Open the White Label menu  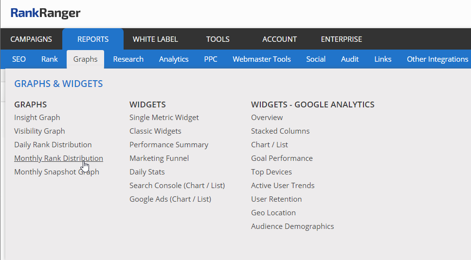click(155, 39)
